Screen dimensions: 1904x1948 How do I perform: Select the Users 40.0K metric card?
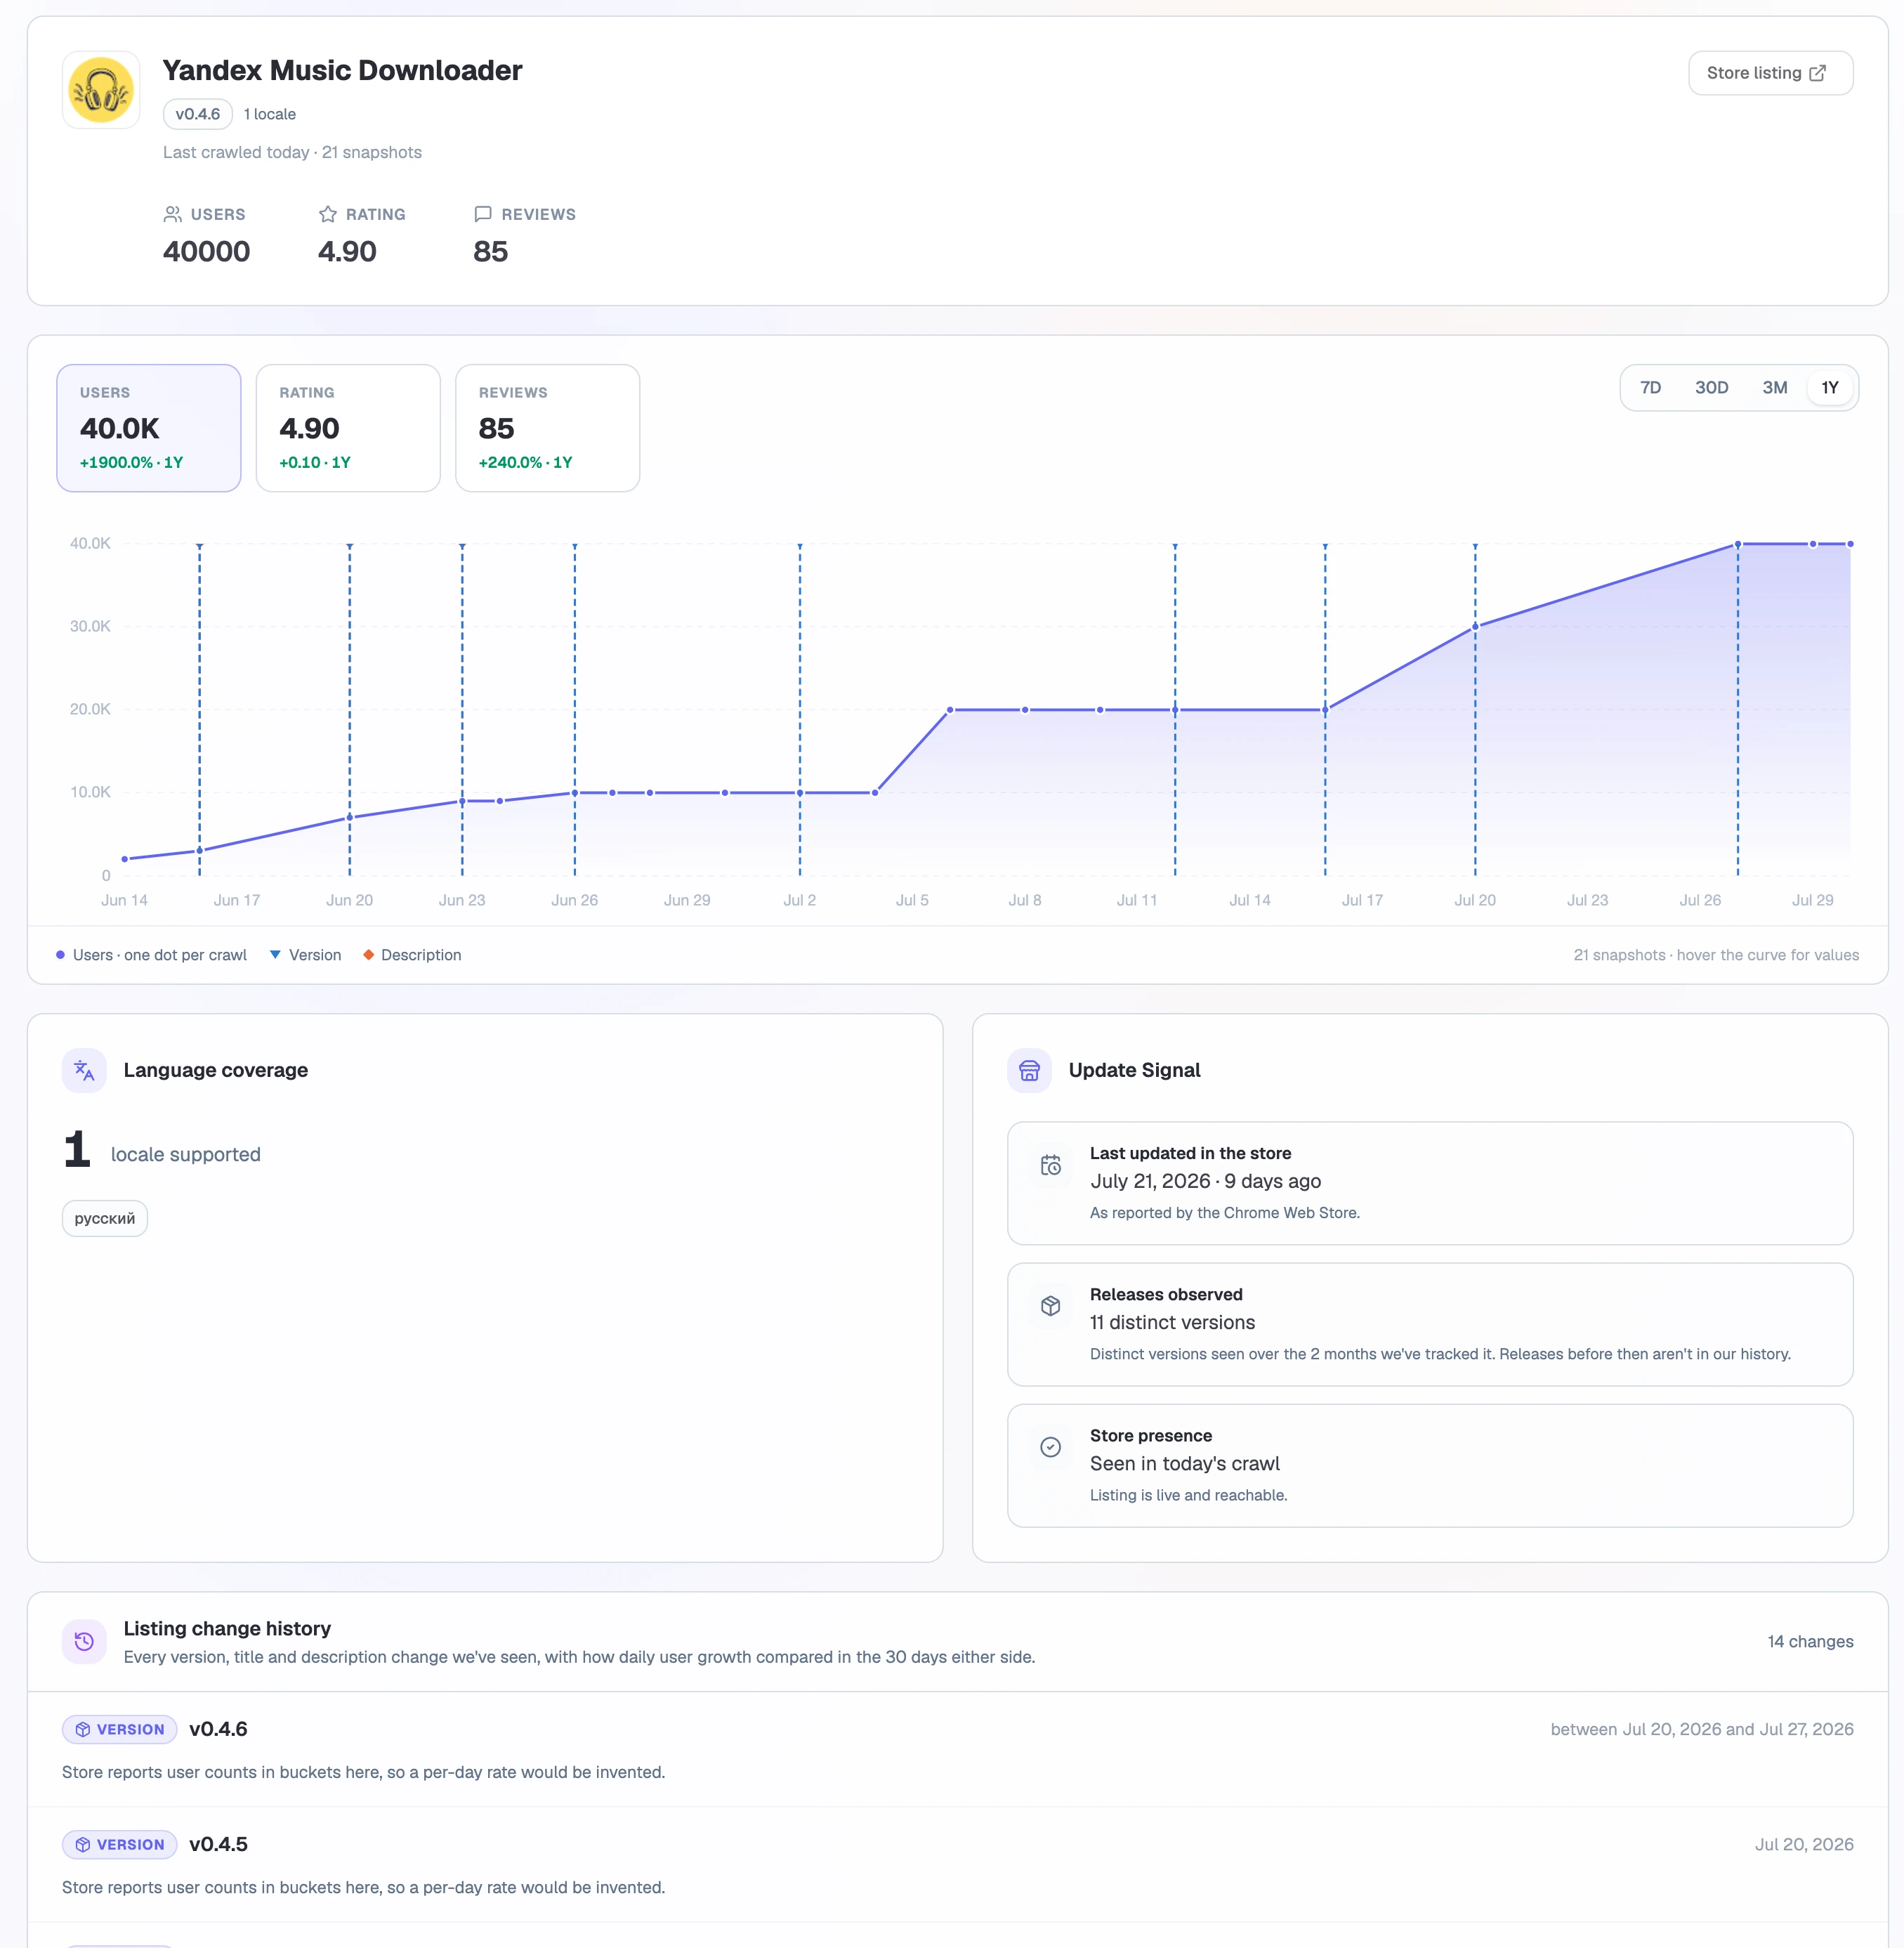(x=149, y=428)
